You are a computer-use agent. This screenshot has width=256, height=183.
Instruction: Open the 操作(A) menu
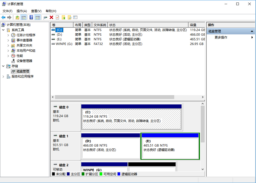tap(22, 11)
